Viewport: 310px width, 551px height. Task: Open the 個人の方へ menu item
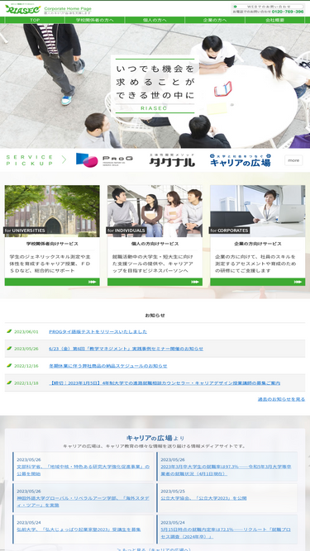(155, 20)
